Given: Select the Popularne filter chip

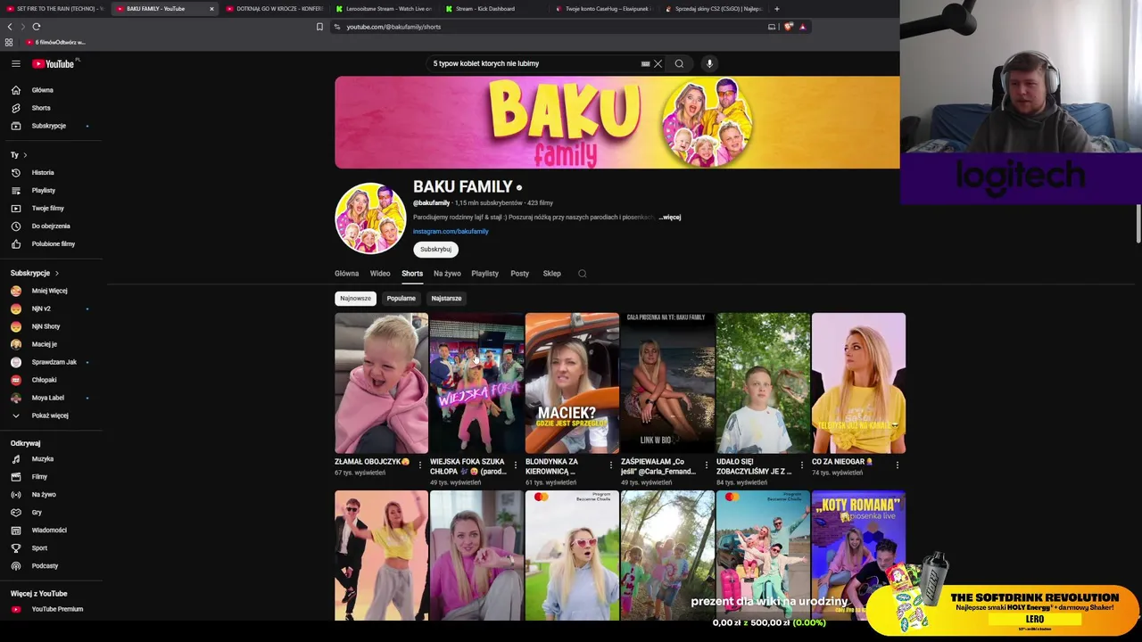Looking at the screenshot, I should point(401,298).
